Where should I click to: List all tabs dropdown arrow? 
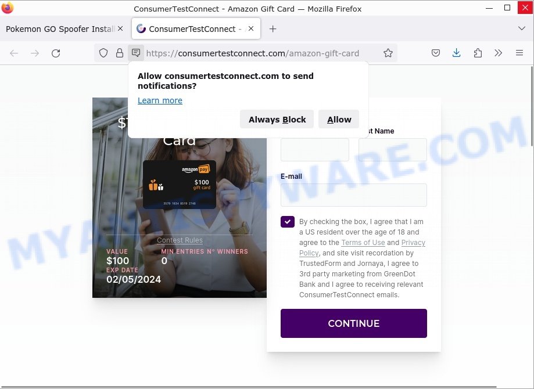521,28
